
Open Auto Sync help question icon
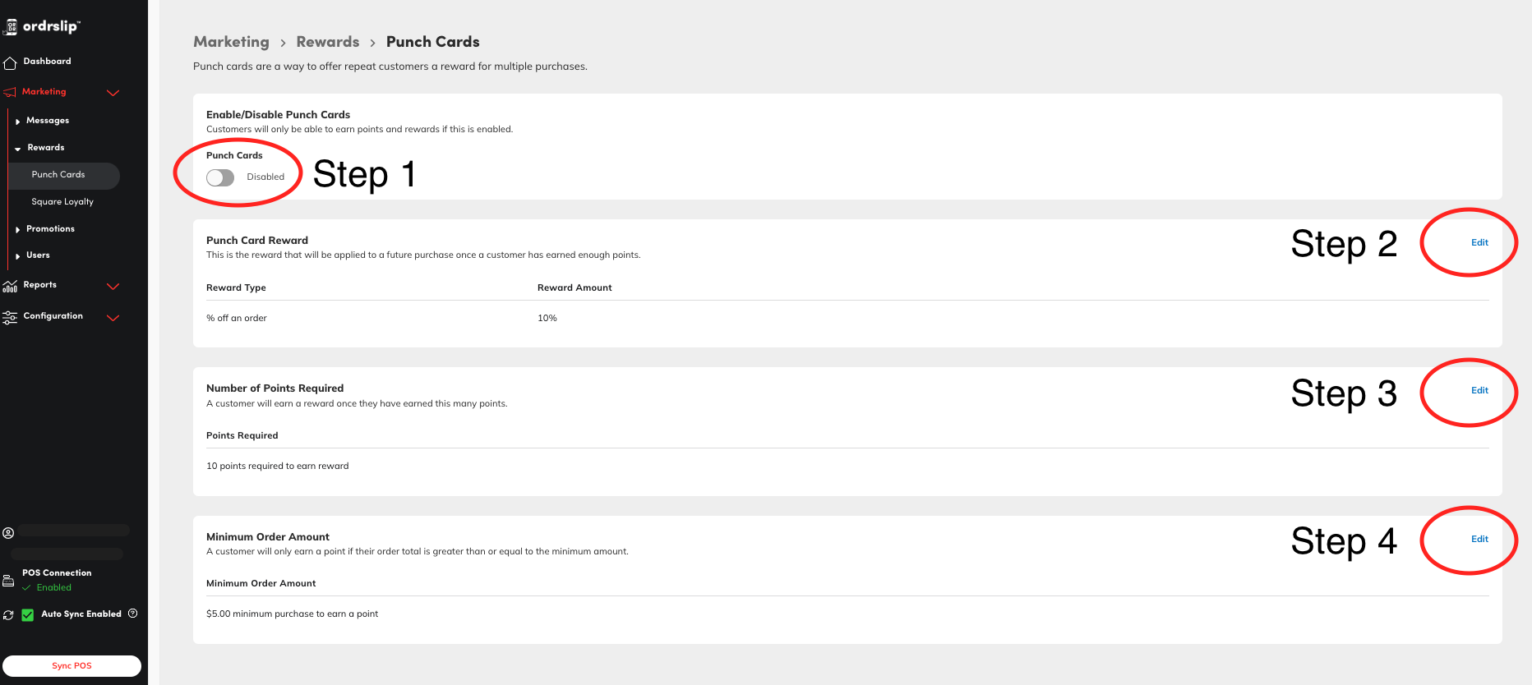133,614
